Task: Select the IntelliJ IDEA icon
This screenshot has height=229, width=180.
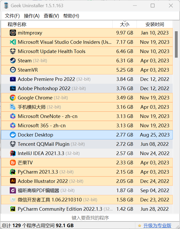Action: click(13, 153)
